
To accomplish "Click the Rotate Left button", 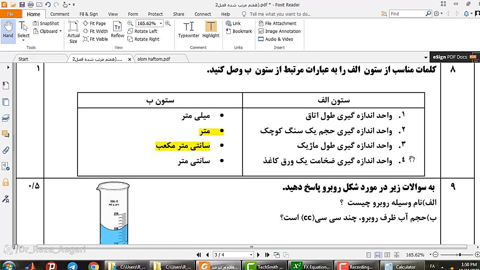I will [x=144, y=31].
